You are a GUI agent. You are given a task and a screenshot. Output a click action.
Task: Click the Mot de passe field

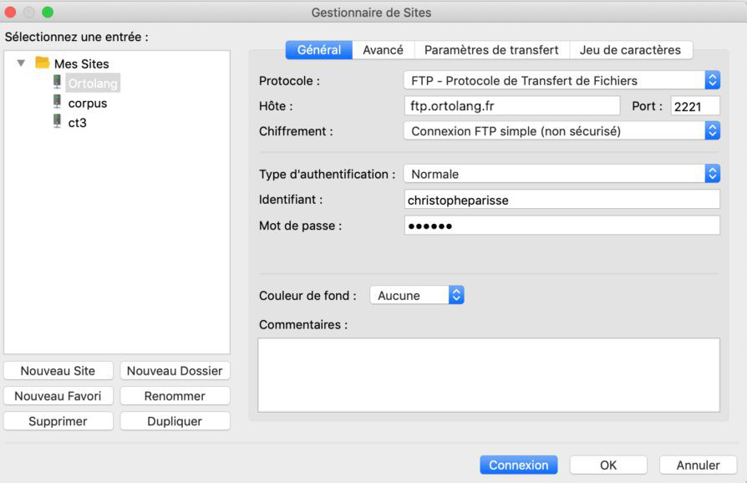point(562,226)
